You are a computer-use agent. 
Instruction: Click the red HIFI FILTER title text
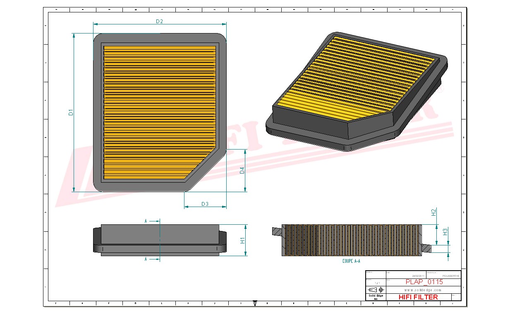[x=418, y=297]
